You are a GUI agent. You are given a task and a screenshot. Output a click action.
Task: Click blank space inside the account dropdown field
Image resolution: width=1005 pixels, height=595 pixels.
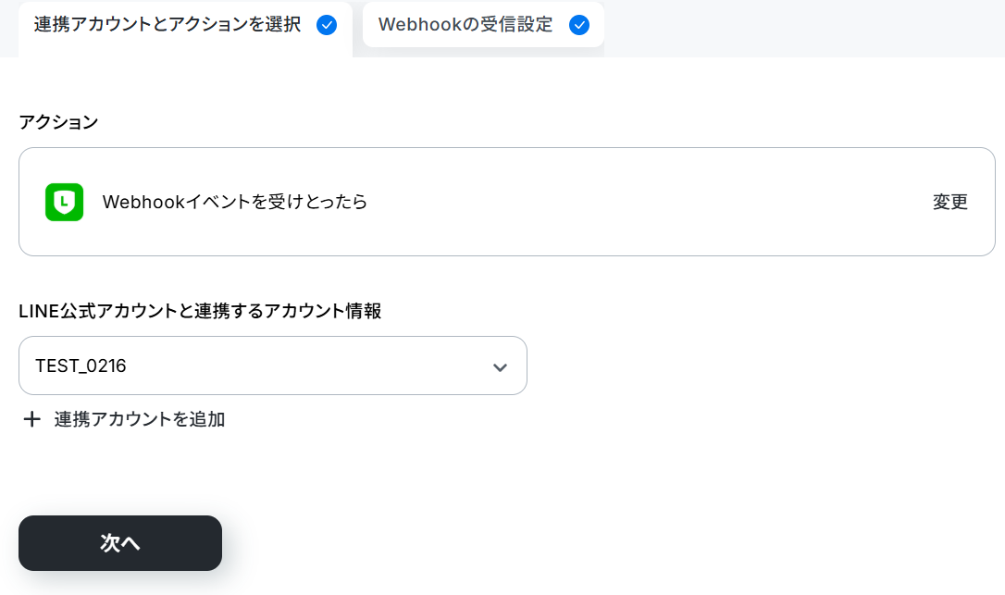point(307,366)
